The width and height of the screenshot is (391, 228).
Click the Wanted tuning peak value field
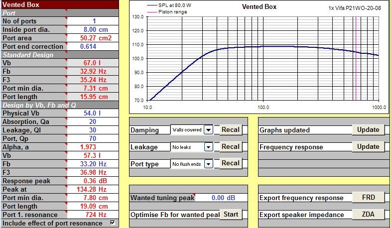point(222,198)
